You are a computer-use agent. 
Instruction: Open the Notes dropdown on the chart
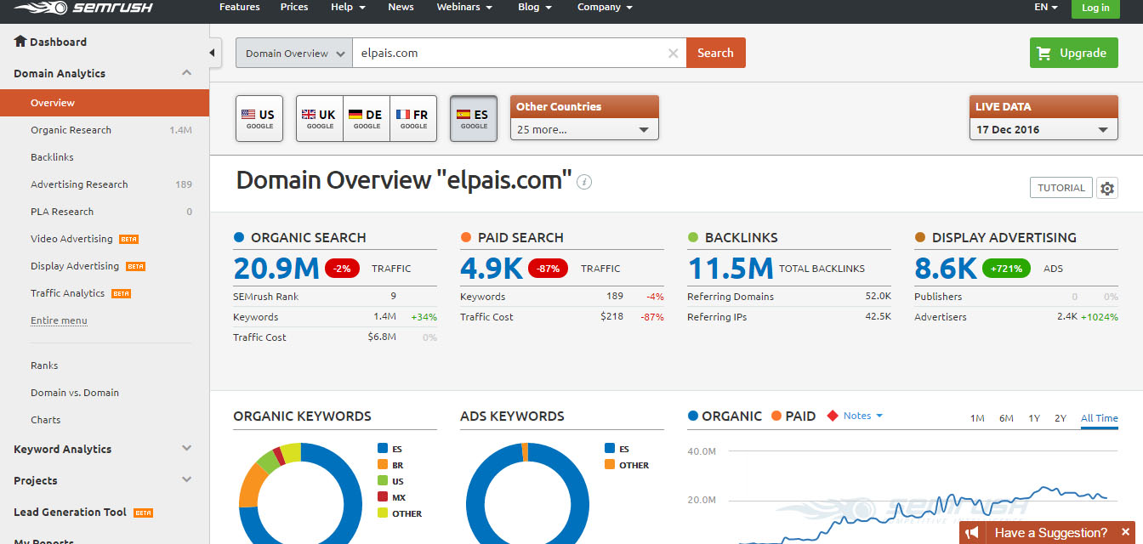(x=863, y=416)
